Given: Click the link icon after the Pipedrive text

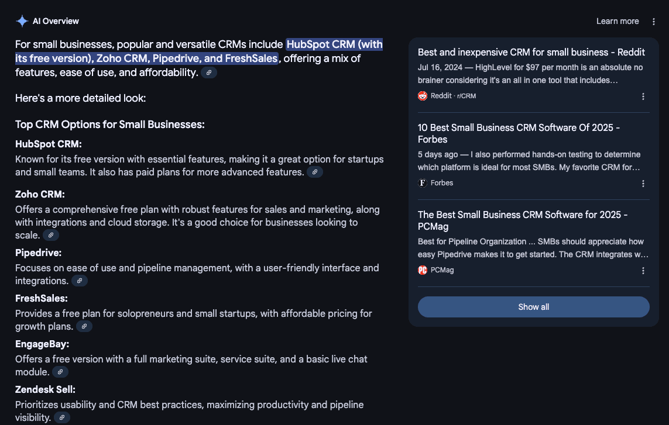Looking at the screenshot, I should 79,281.
